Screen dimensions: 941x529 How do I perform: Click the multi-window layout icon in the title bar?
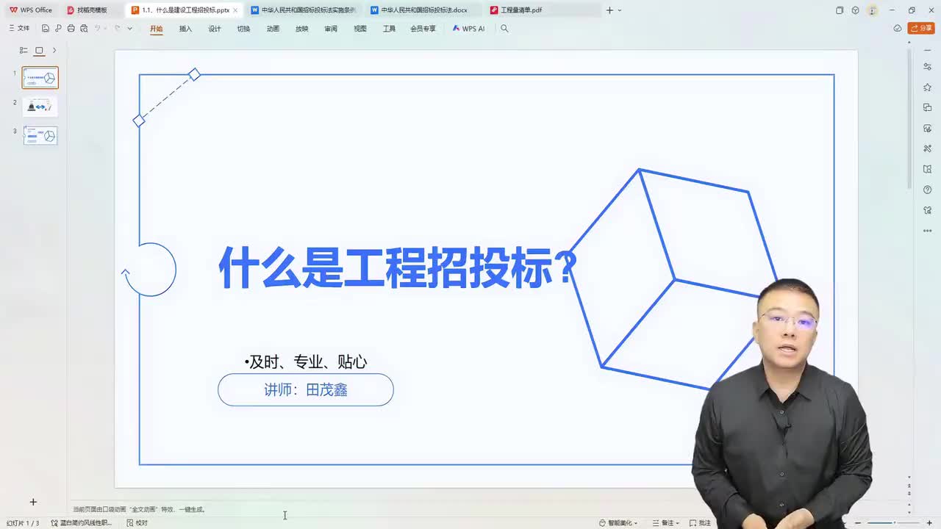(x=840, y=10)
